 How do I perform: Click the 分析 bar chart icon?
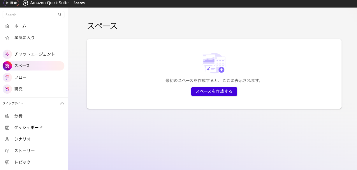(7, 116)
